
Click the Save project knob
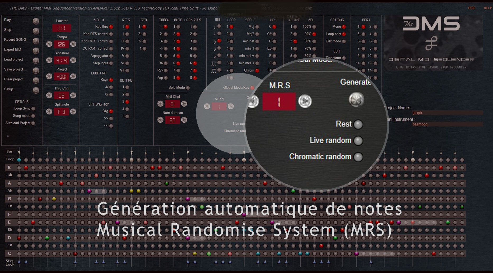[x=36, y=71]
